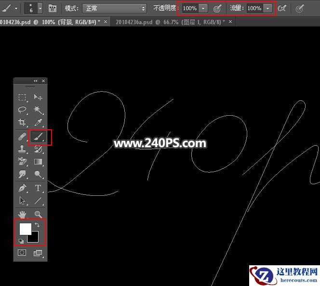Click the toolbox drag grip
The image size is (320, 286).
pos(30,87)
